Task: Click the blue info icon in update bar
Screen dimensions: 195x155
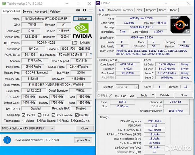Action: pos(7,140)
